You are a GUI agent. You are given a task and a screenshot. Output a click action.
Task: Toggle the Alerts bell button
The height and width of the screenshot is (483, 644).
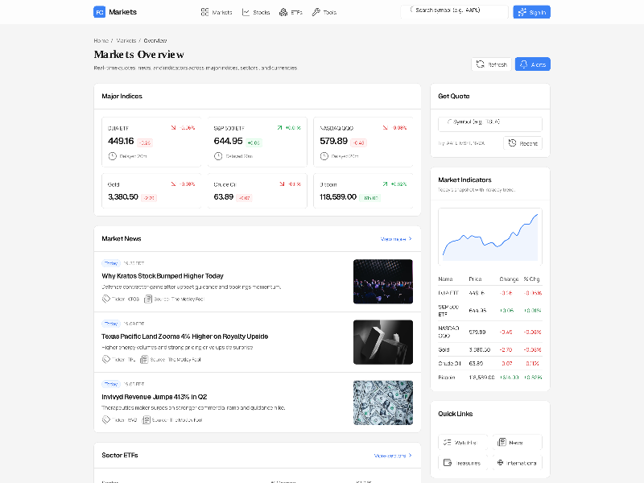(x=532, y=64)
